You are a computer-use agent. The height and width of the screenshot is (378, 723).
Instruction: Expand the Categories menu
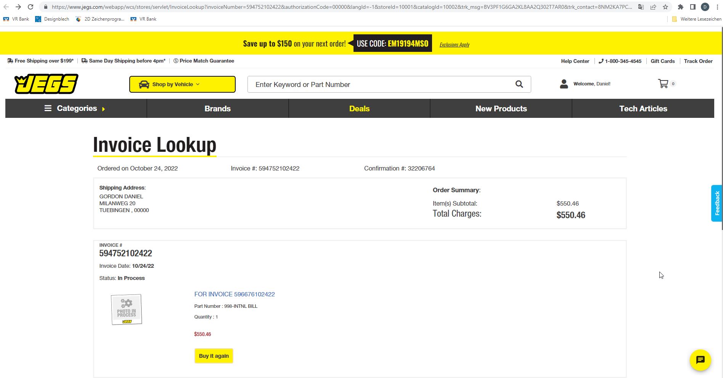[76, 109]
